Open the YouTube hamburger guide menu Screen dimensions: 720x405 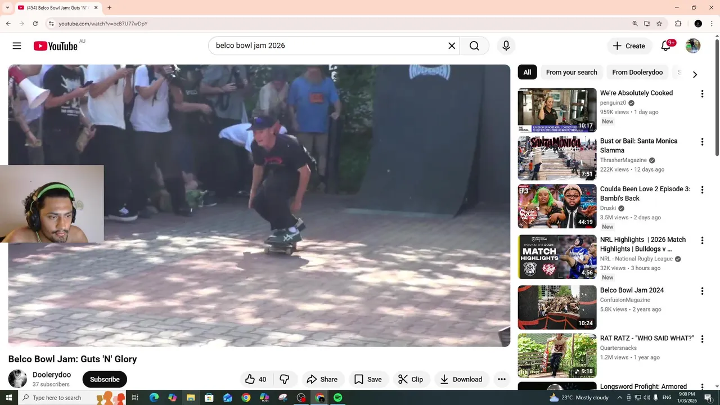pyautogui.click(x=17, y=46)
